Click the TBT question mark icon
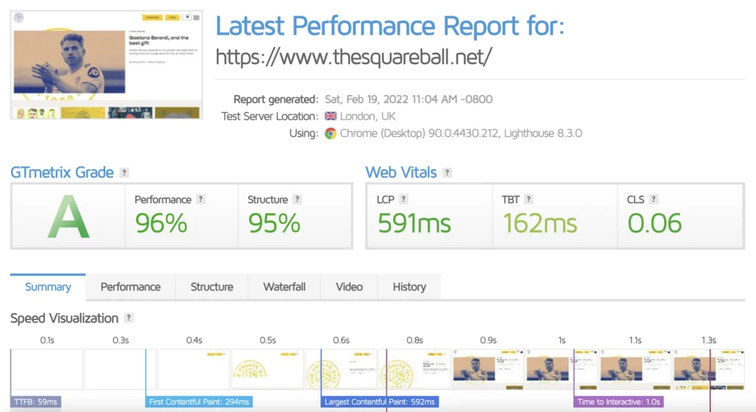Image resolution: width=756 pixels, height=412 pixels. pos(528,200)
